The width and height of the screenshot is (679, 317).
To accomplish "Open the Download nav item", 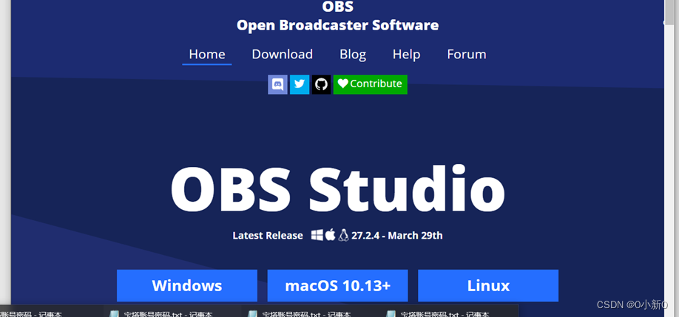I will point(283,55).
